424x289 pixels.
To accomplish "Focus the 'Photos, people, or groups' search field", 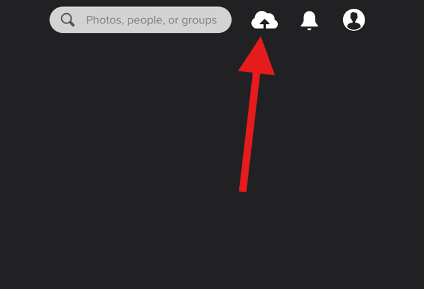I will 140,20.
